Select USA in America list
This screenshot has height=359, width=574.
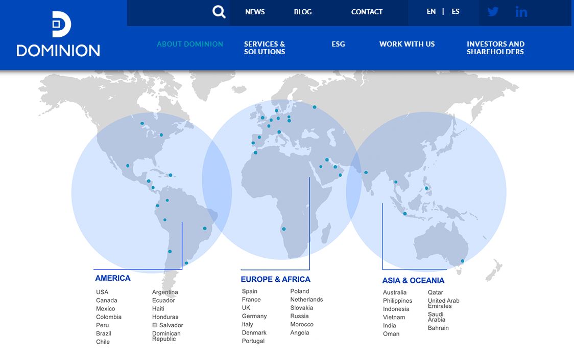click(x=102, y=292)
